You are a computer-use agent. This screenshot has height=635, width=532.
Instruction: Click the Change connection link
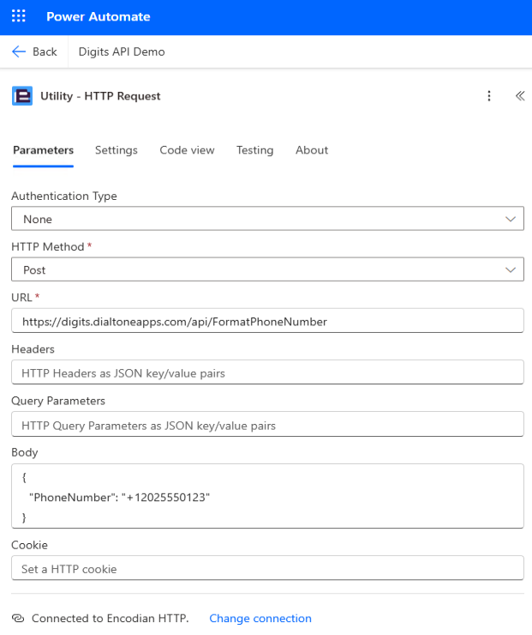pyautogui.click(x=260, y=619)
